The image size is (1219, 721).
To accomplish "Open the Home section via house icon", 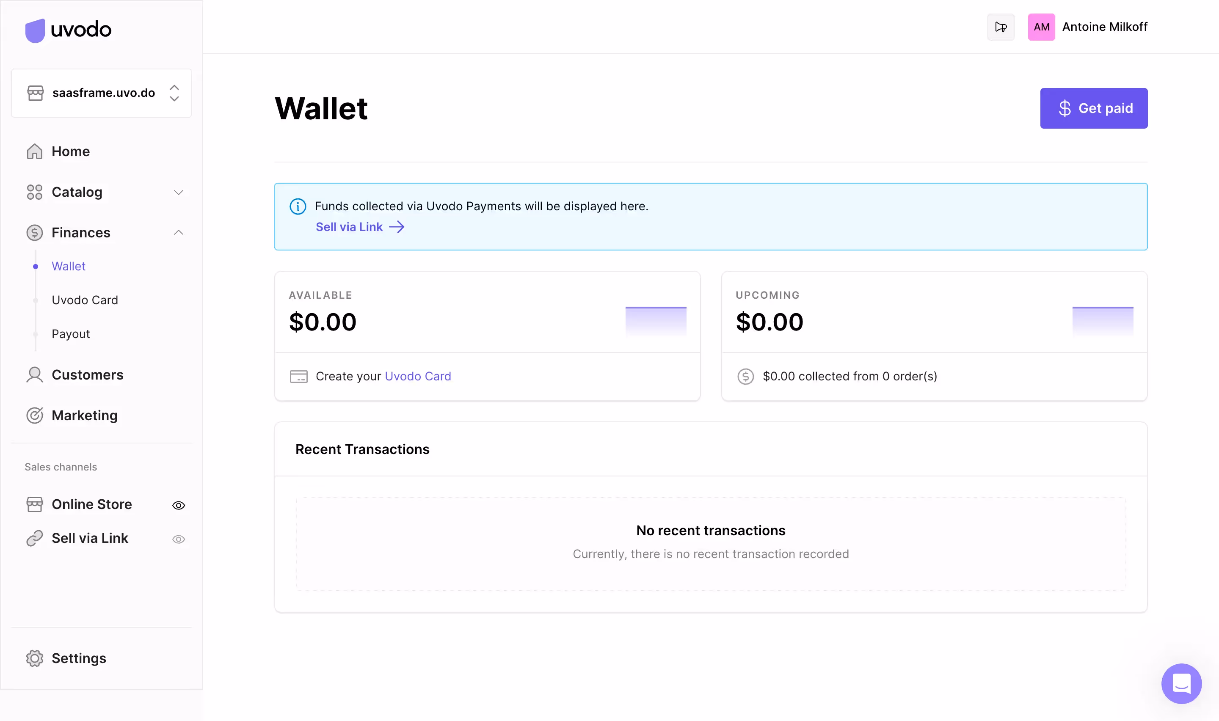I will pos(34,151).
